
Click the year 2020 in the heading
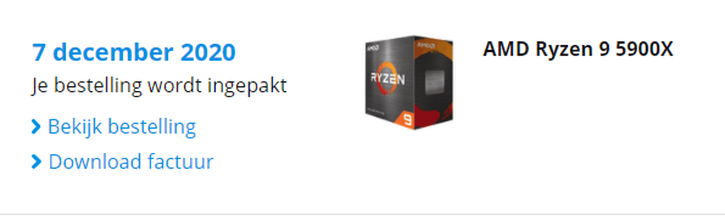(208, 52)
